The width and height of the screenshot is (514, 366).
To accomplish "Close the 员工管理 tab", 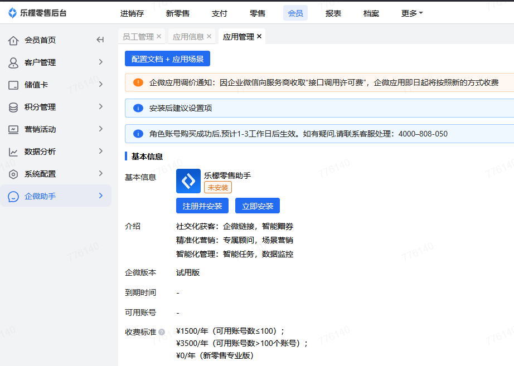I will [x=159, y=36].
